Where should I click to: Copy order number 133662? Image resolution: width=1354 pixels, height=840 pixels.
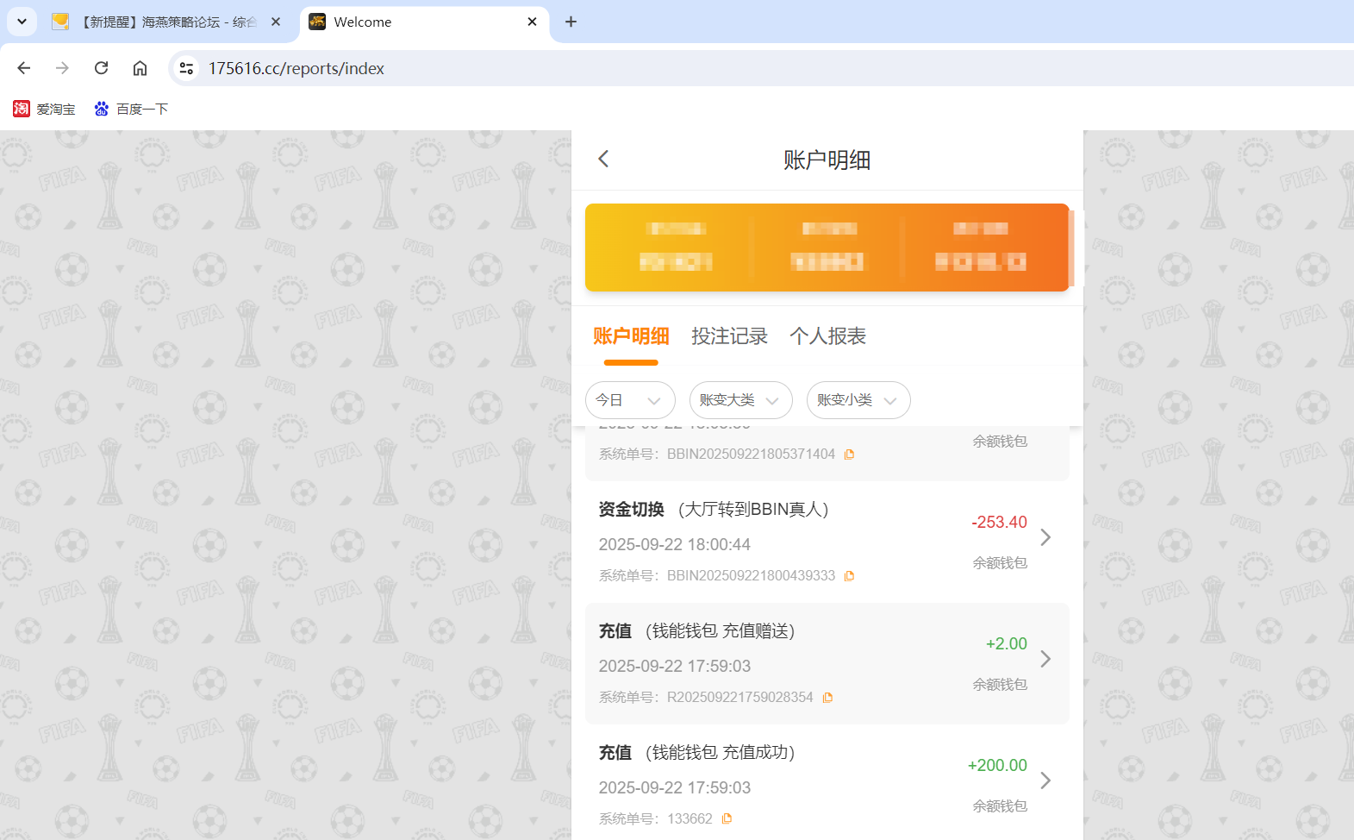727,819
